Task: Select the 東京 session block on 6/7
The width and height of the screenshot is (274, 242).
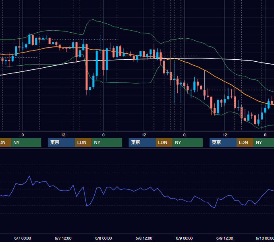Action: tap(61, 142)
